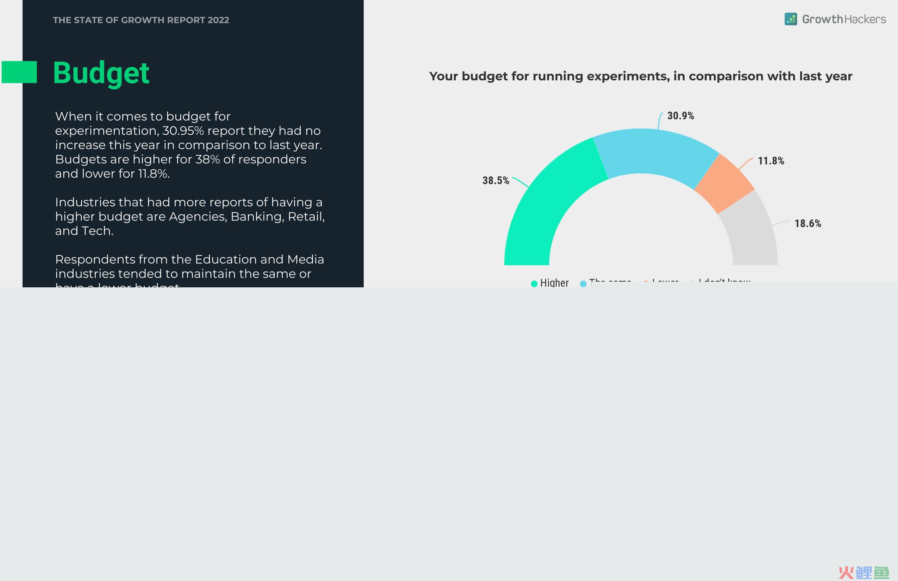This screenshot has height=581, width=898.
Task: Click The State of Growth Report 2022 header
Action: coord(141,20)
